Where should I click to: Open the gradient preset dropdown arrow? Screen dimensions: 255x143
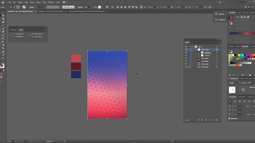coord(233,17)
